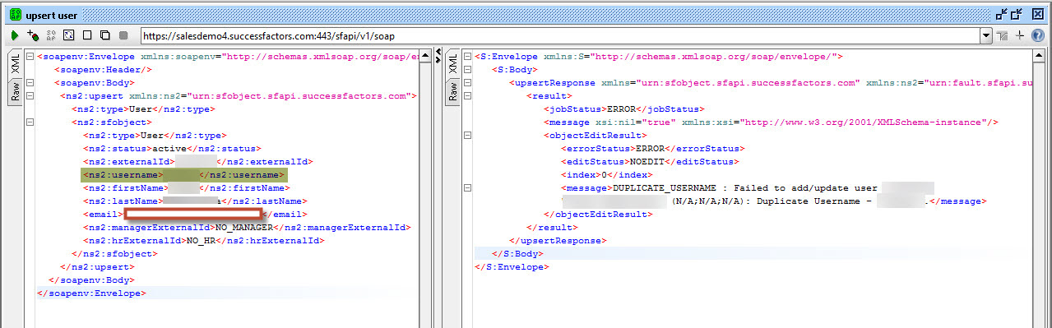Click the response scrollbar up arrow

coord(1040,55)
